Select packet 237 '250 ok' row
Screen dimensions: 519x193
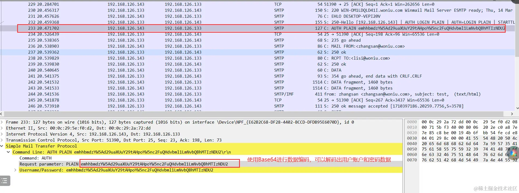(258, 52)
